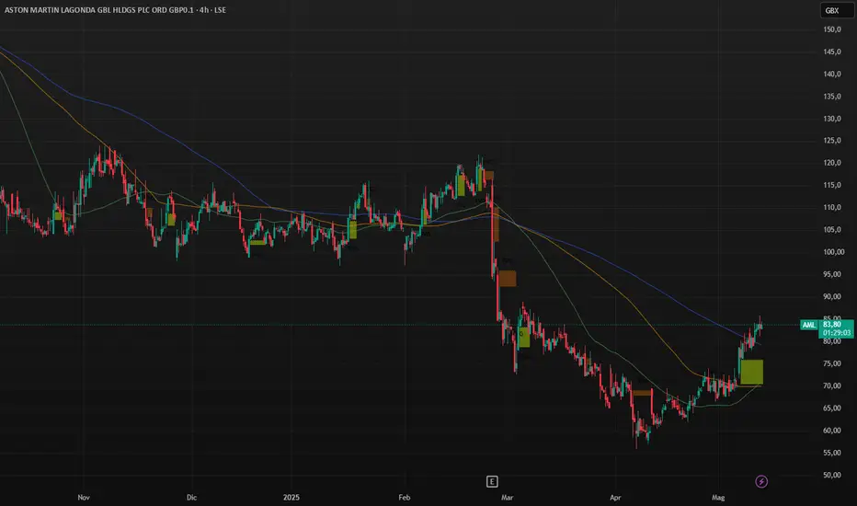Image resolution: width=857 pixels, height=506 pixels.
Task: Select the Feb date axis label
Action: click(x=404, y=497)
